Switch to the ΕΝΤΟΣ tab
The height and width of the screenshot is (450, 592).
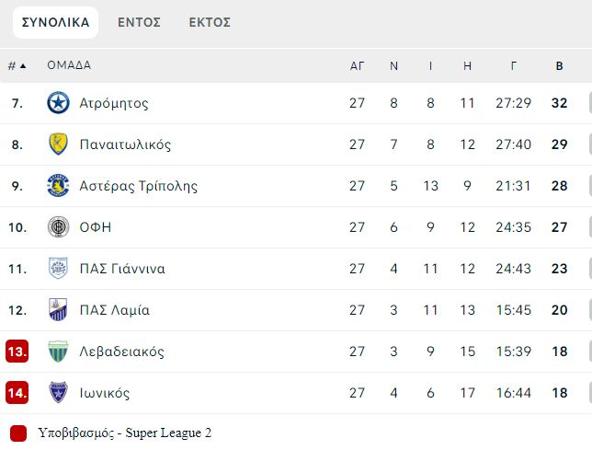pyautogui.click(x=139, y=22)
